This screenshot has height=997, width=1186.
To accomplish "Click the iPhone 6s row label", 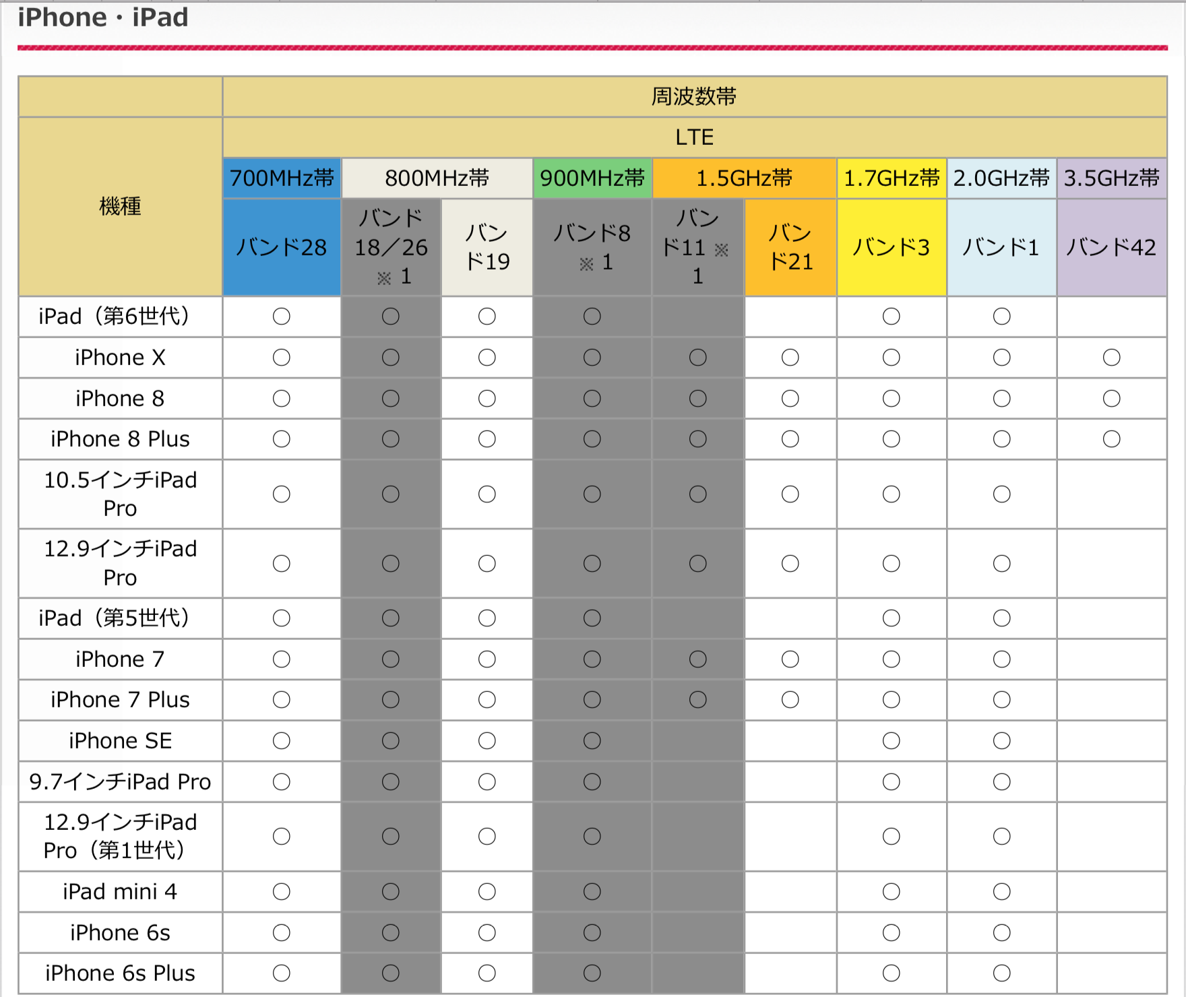I will 121,933.
